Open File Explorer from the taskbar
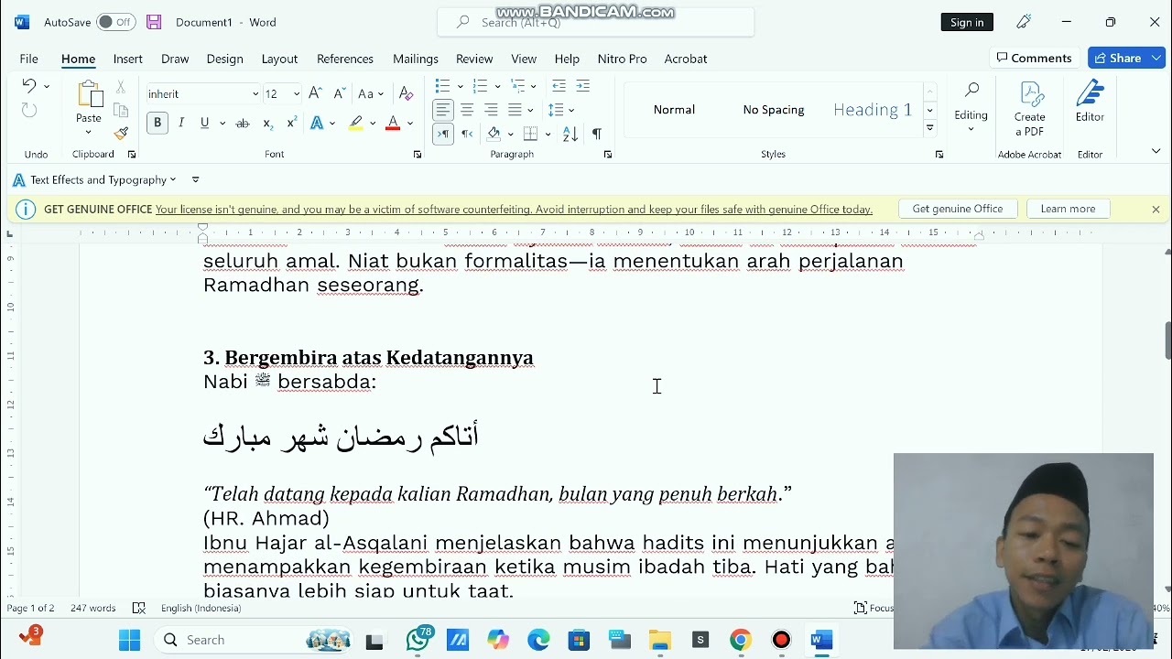This screenshot has height=659, width=1172. coord(659,640)
